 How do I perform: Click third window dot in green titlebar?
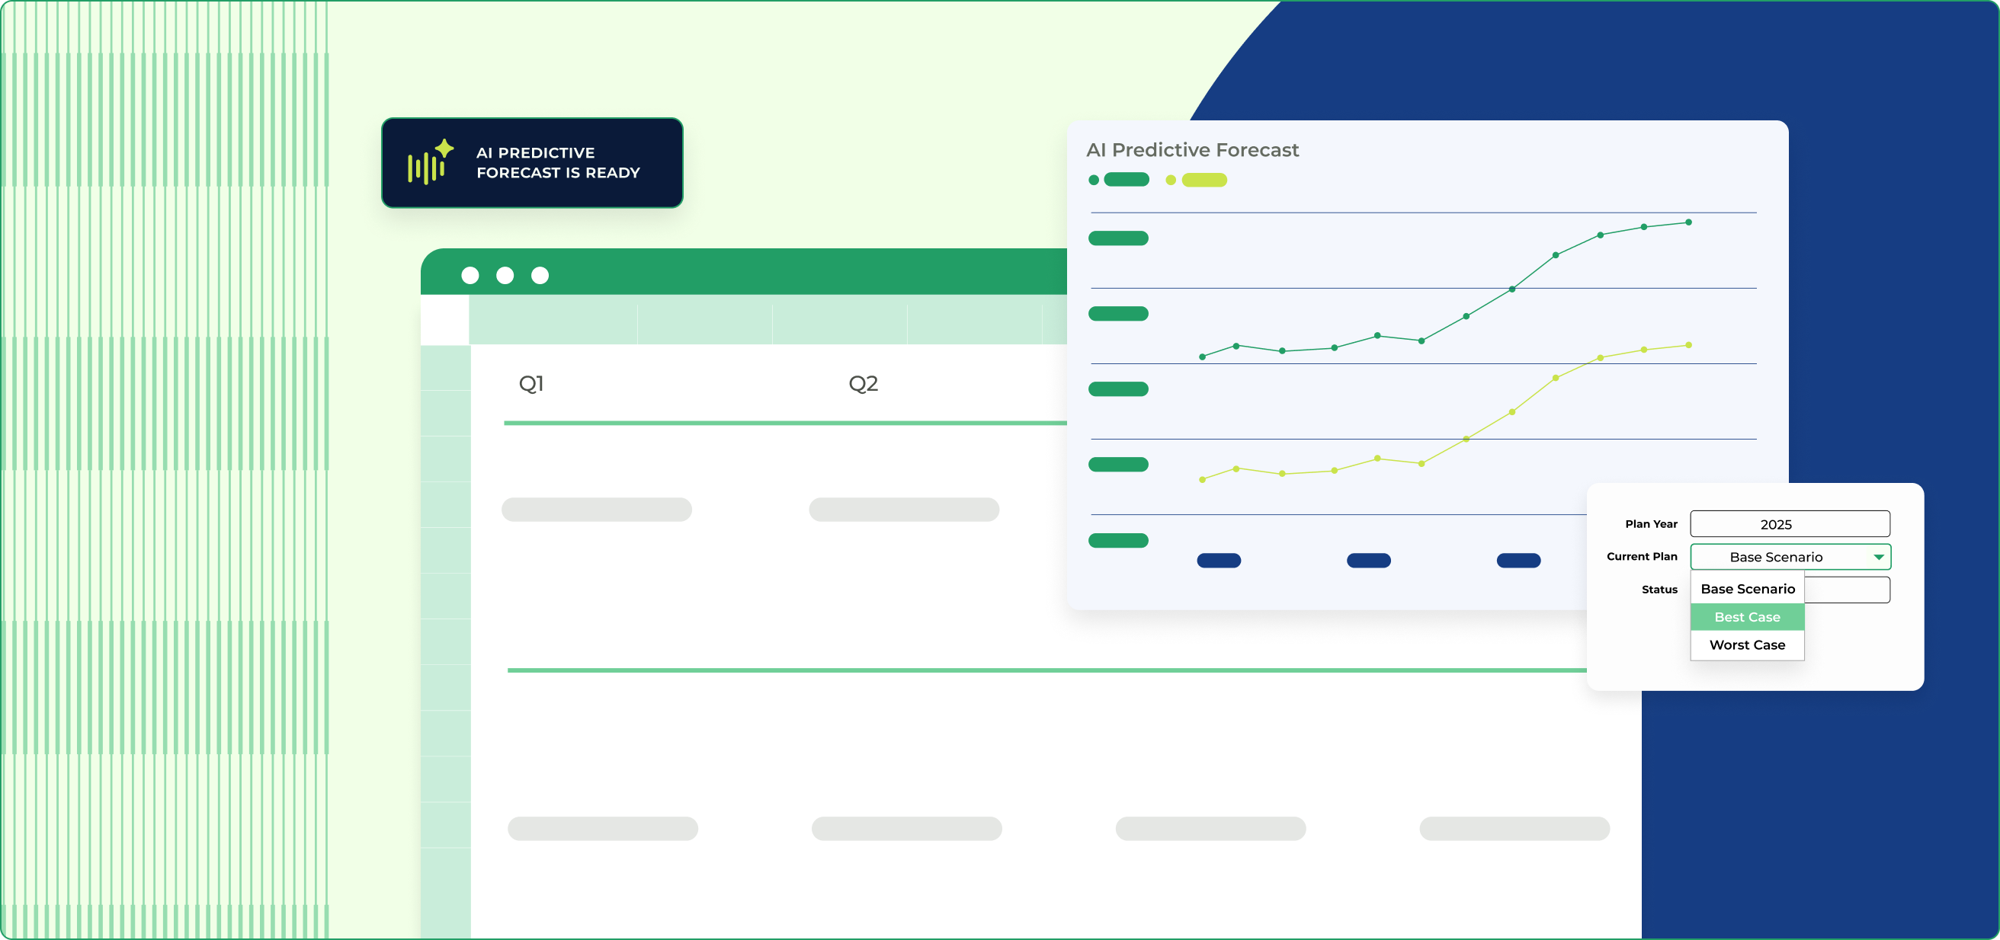(x=540, y=276)
